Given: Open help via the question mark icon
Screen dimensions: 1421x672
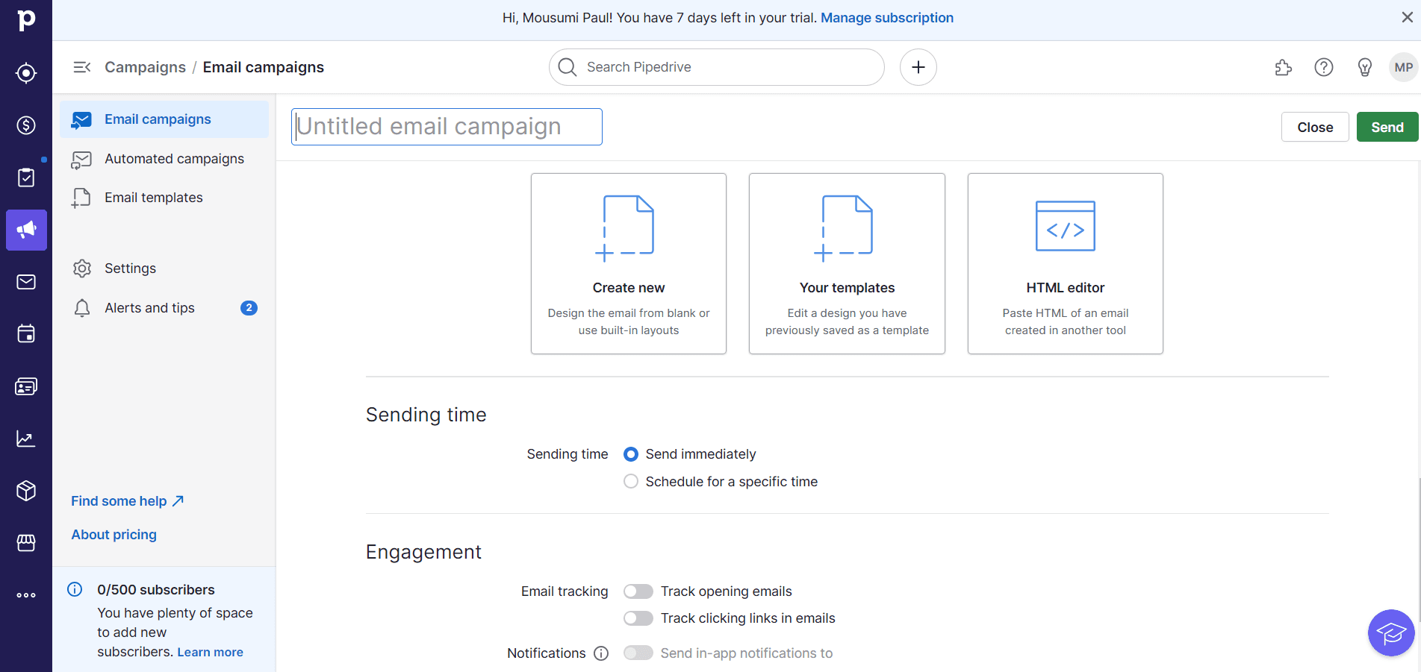Looking at the screenshot, I should point(1323,67).
